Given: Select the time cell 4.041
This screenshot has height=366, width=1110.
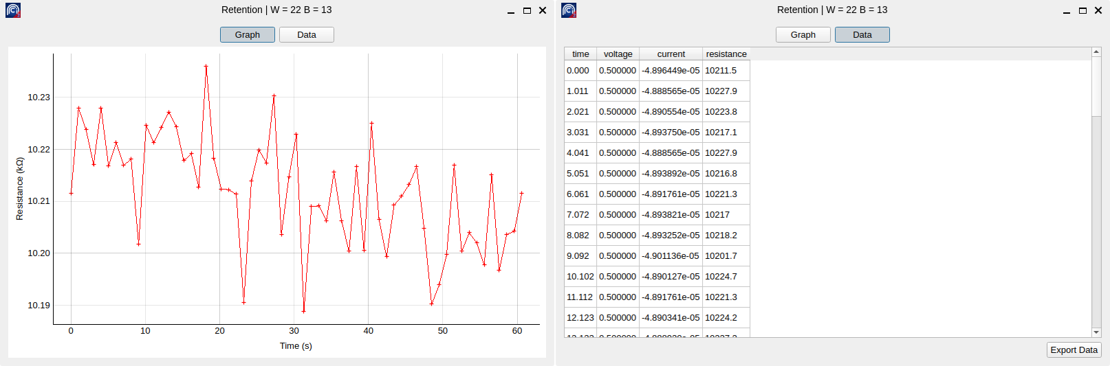Looking at the screenshot, I should coord(580,153).
